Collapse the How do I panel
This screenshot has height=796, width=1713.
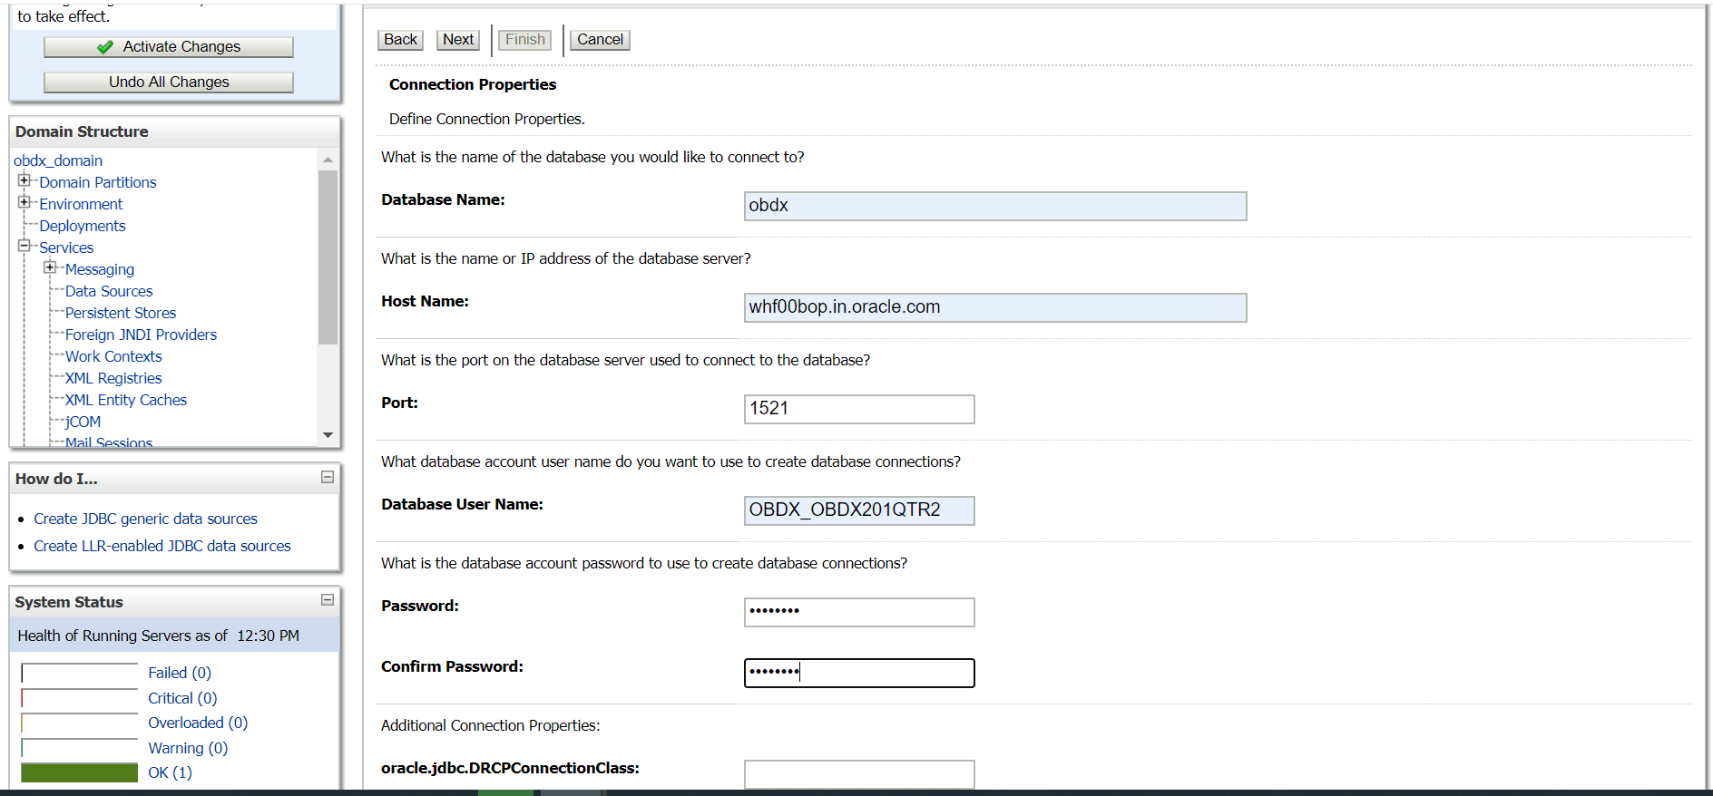[328, 477]
